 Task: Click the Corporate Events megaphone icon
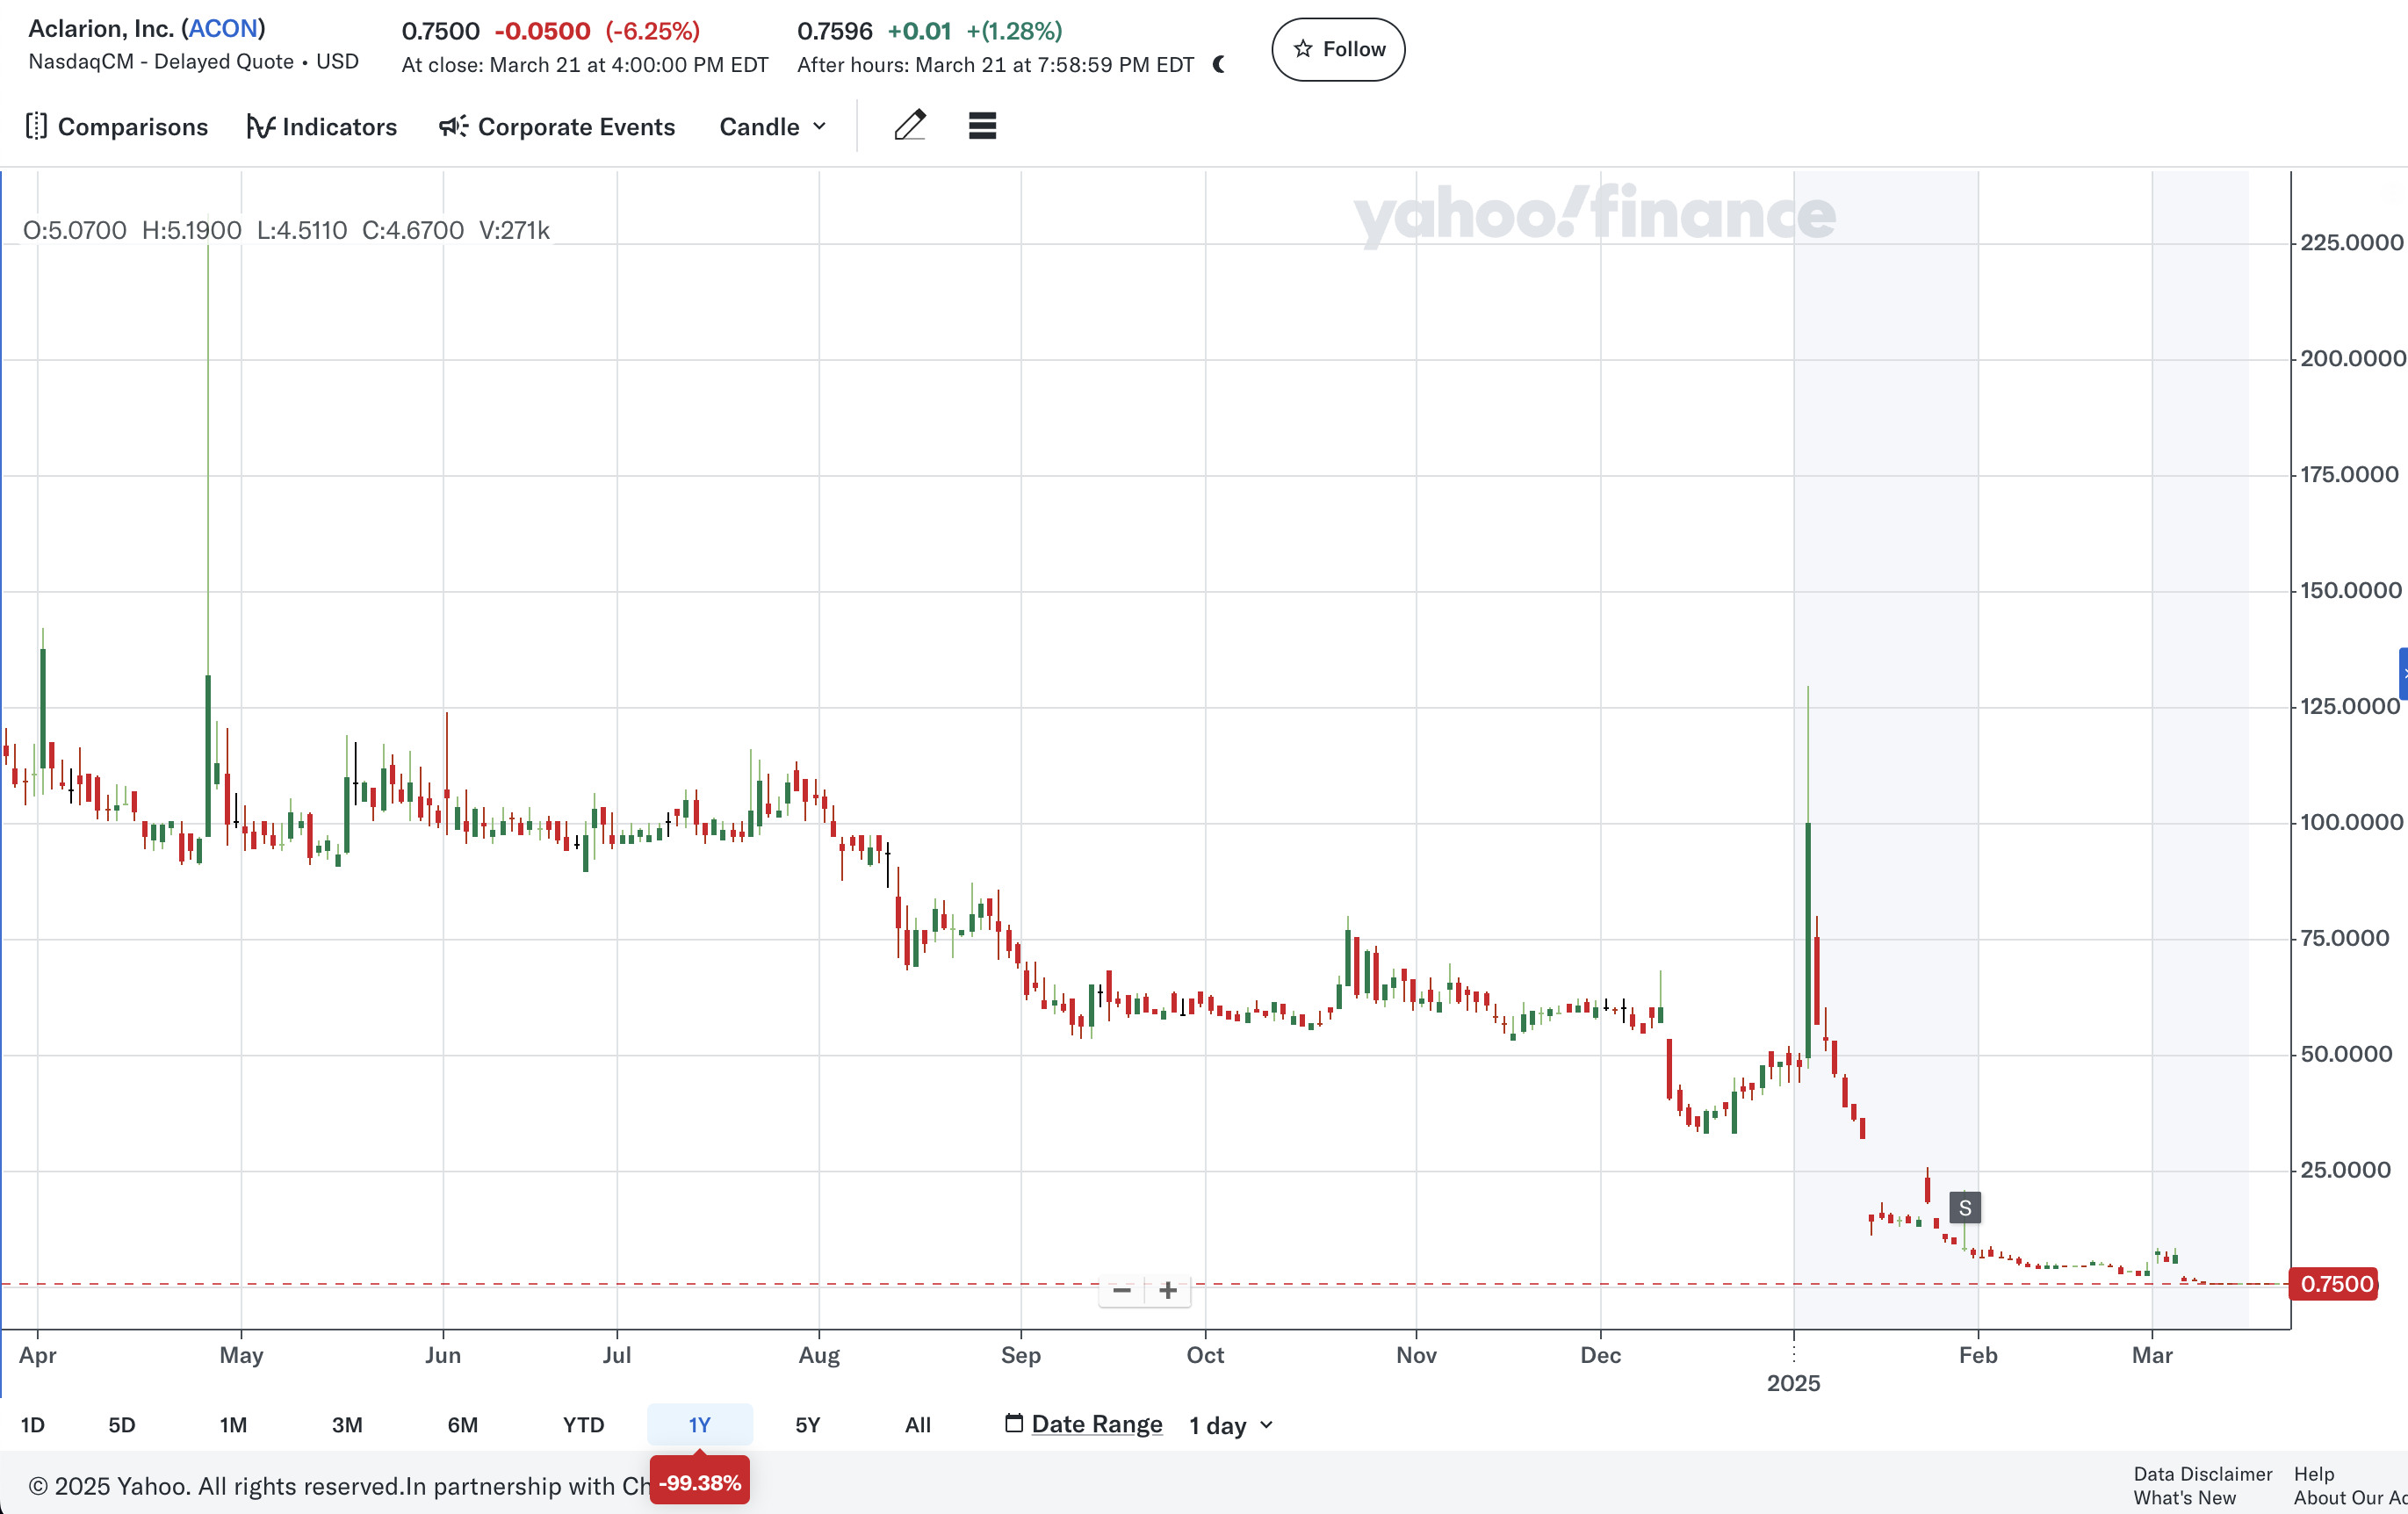453,126
